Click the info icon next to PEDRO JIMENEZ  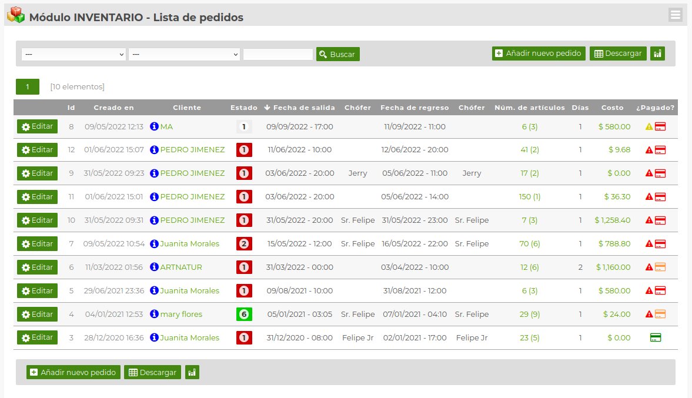155,149
